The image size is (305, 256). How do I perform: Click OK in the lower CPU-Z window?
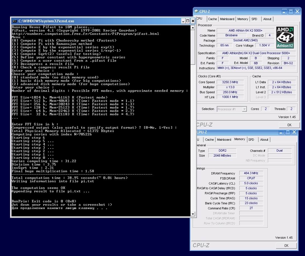(x=286, y=245)
